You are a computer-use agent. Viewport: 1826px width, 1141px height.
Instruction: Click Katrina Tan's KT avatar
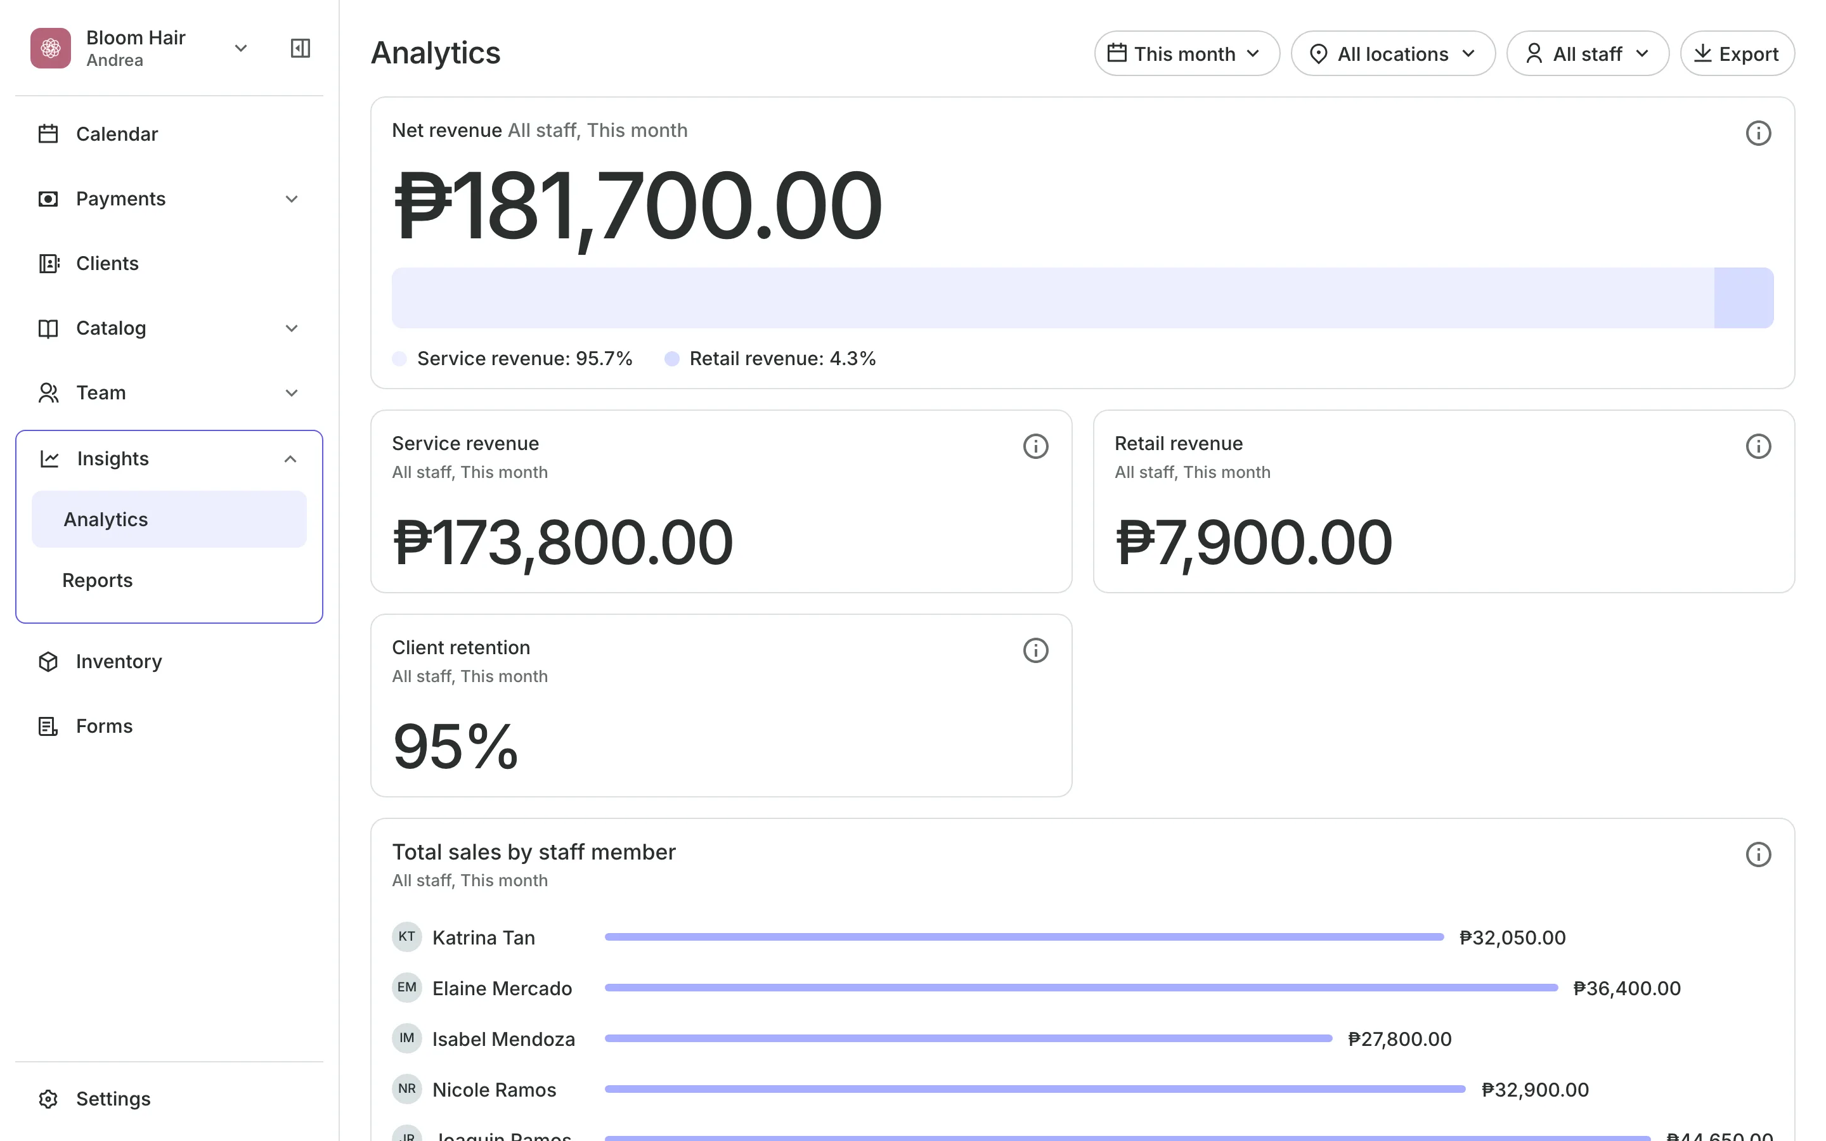pyautogui.click(x=406, y=936)
